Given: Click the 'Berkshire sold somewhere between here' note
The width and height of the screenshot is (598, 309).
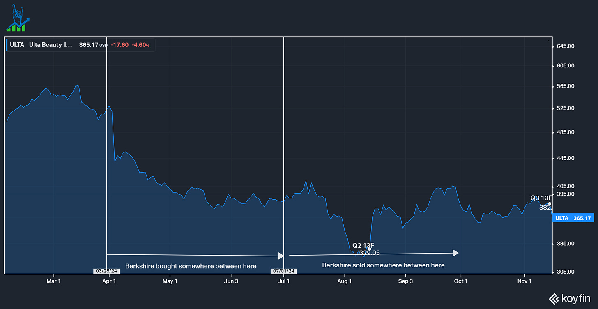Looking at the screenshot, I should 383,265.
